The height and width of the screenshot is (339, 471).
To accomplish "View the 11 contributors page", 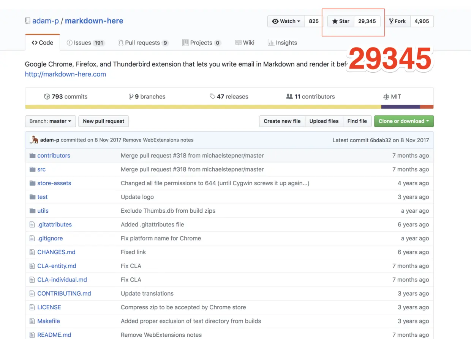I will (310, 97).
